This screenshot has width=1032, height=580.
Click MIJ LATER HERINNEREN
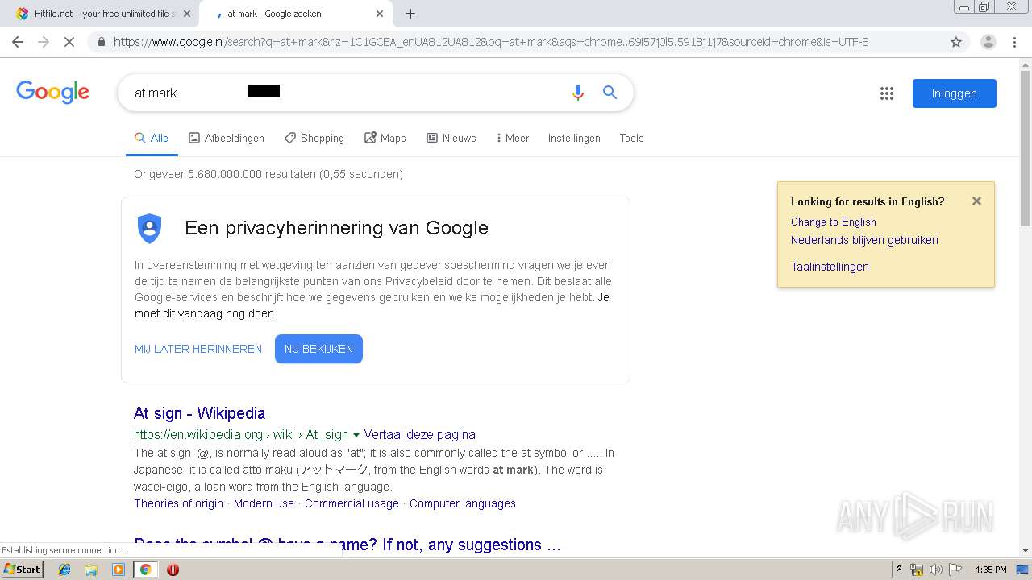[198, 349]
